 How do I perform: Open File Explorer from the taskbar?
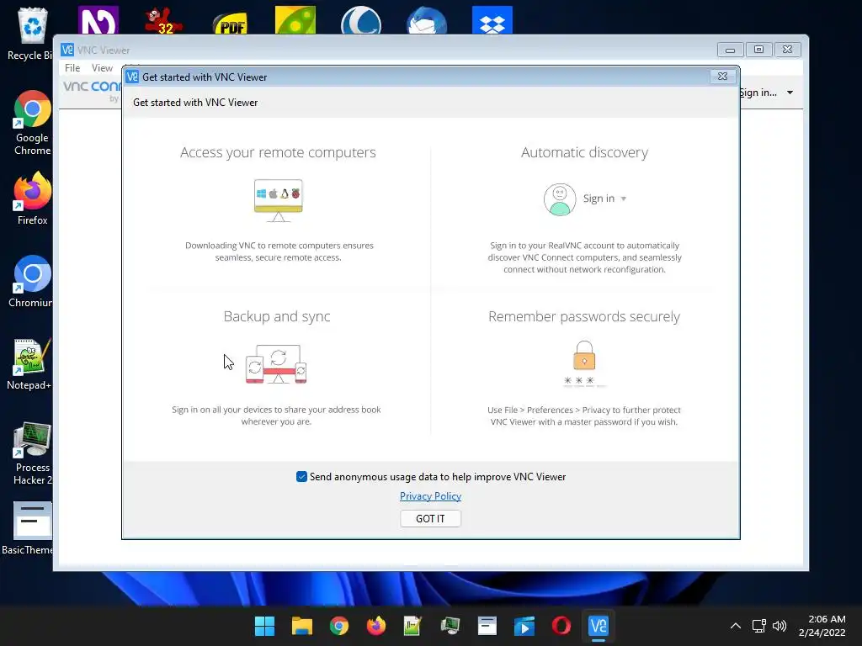302,626
